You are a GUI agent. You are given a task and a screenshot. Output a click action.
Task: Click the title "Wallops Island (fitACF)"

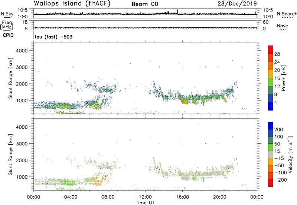[x=72, y=4]
